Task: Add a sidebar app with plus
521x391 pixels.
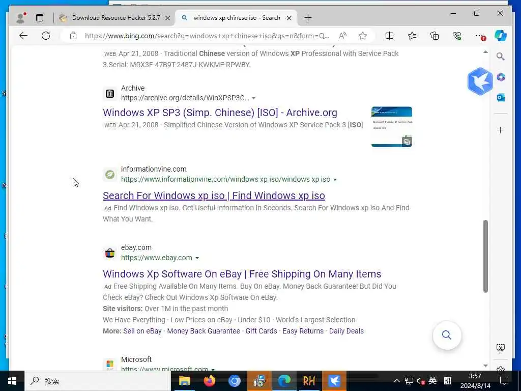Action: pyautogui.click(x=501, y=130)
